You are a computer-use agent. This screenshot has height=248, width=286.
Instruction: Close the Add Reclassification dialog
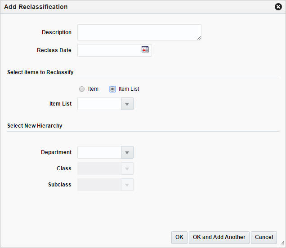pyautogui.click(x=278, y=7)
